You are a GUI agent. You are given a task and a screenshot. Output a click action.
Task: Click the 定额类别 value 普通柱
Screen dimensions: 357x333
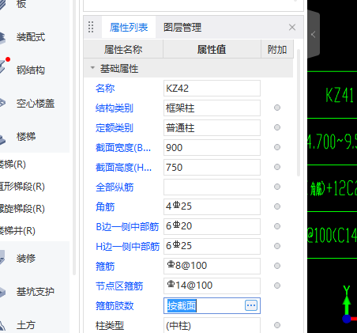coord(212,128)
